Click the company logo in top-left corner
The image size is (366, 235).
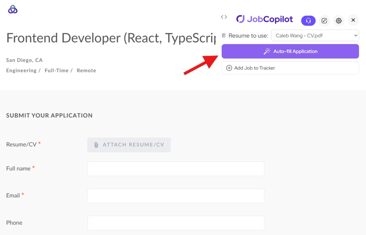(x=13, y=10)
